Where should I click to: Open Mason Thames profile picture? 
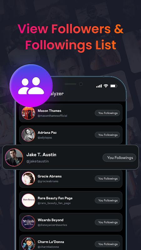point(28,113)
